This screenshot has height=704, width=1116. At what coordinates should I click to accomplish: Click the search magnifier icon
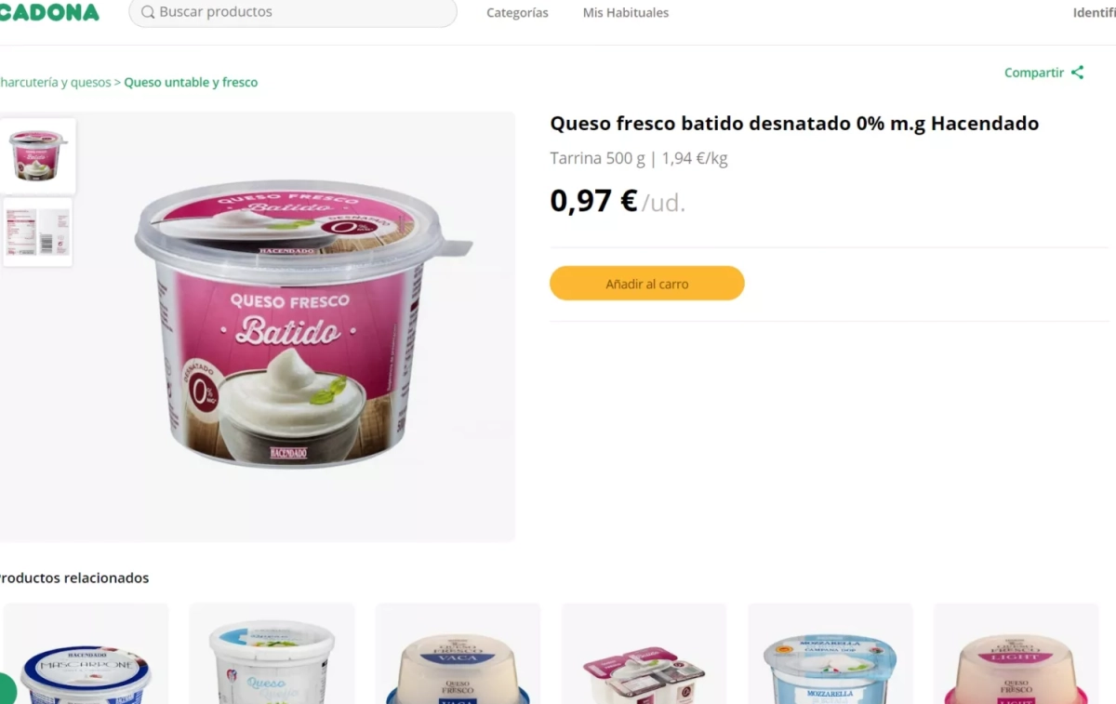click(x=148, y=13)
